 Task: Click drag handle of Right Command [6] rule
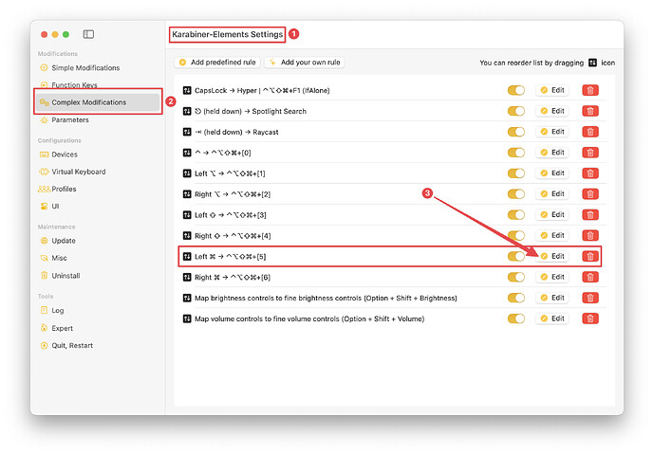coord(187,277)
